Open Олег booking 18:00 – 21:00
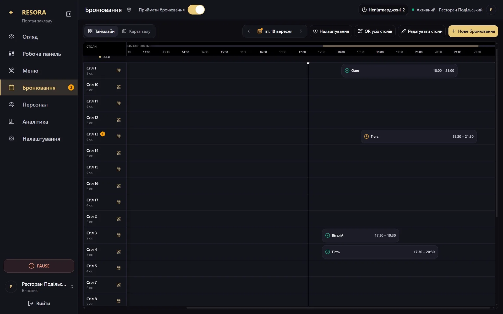 tap(399, 71)
